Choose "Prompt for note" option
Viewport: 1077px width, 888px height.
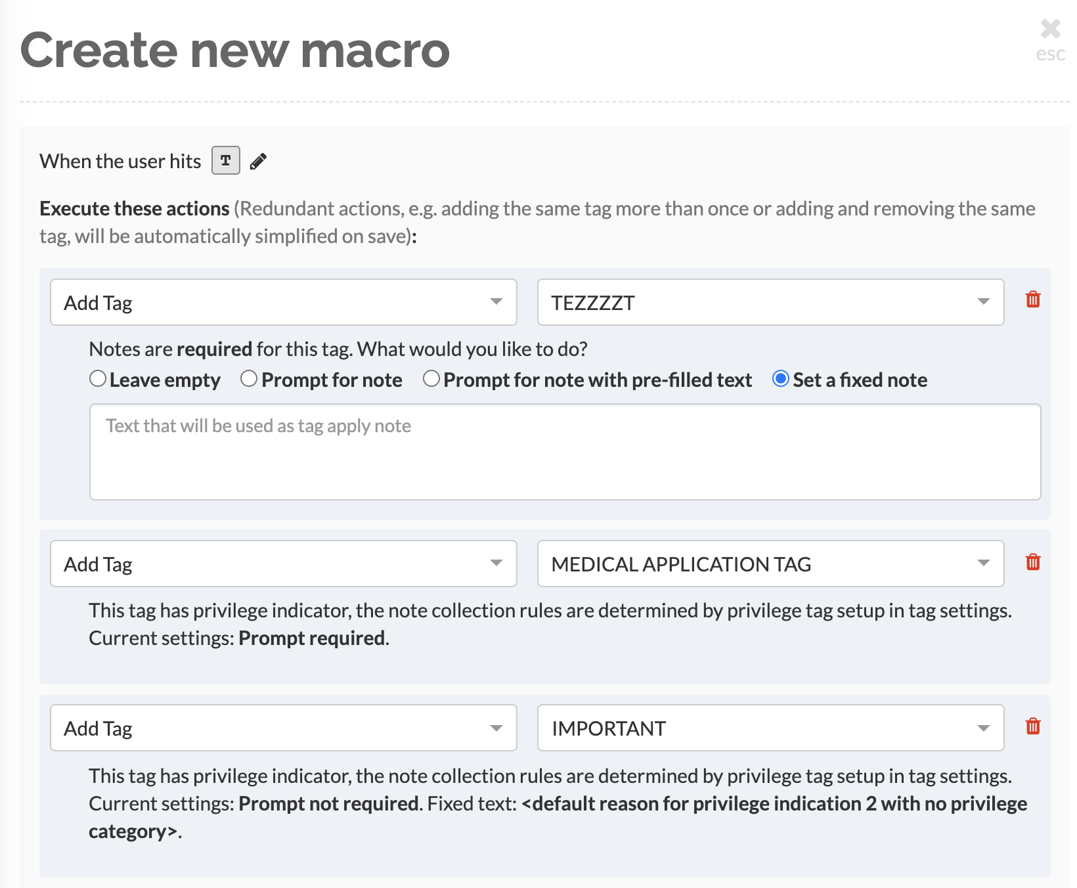coord(248,378)
